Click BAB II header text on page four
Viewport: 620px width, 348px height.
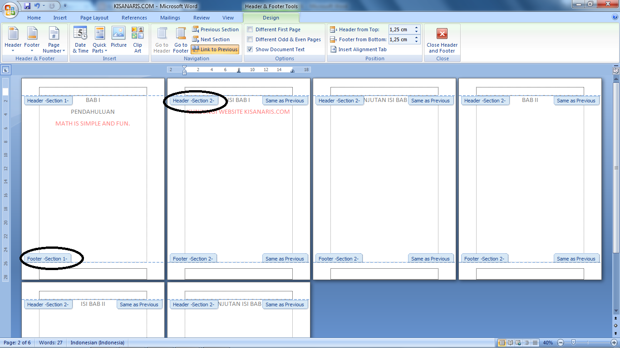(530, 100)
